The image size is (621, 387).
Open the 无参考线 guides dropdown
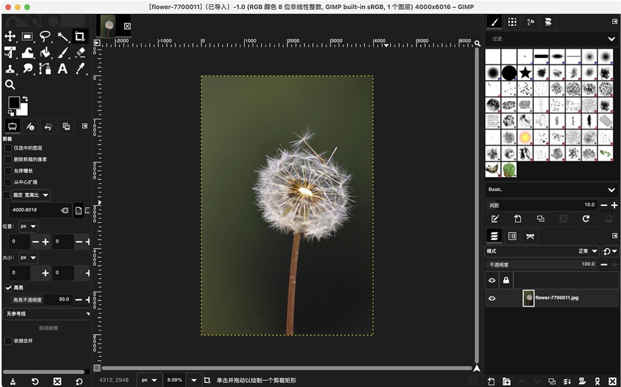pos(46,314)
